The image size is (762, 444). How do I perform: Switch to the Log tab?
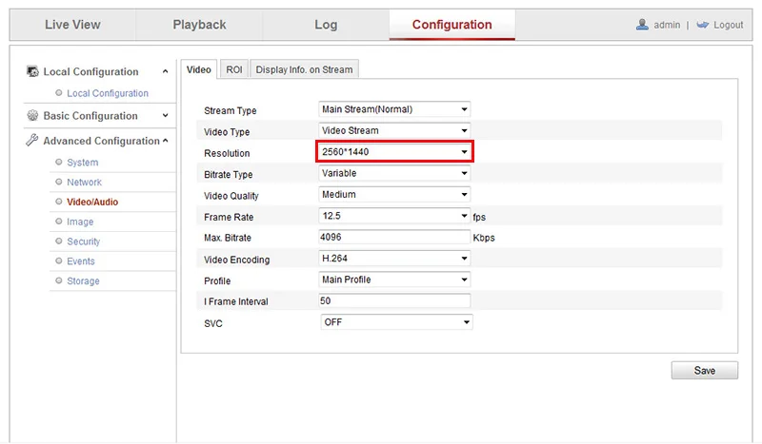pos(326,25)
